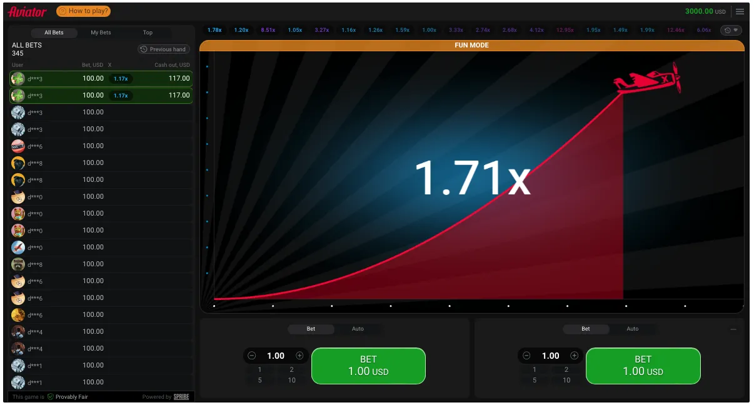Increase bet amount in left bet panel
This screenshot has height=405, width=754.
tap(299, 356)
